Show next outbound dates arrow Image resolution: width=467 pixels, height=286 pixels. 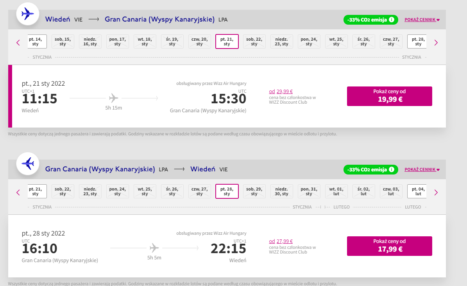coord(436,43)
